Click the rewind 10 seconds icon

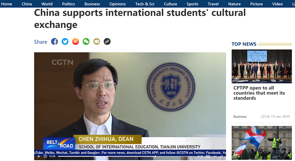click(x=45, y=156)
